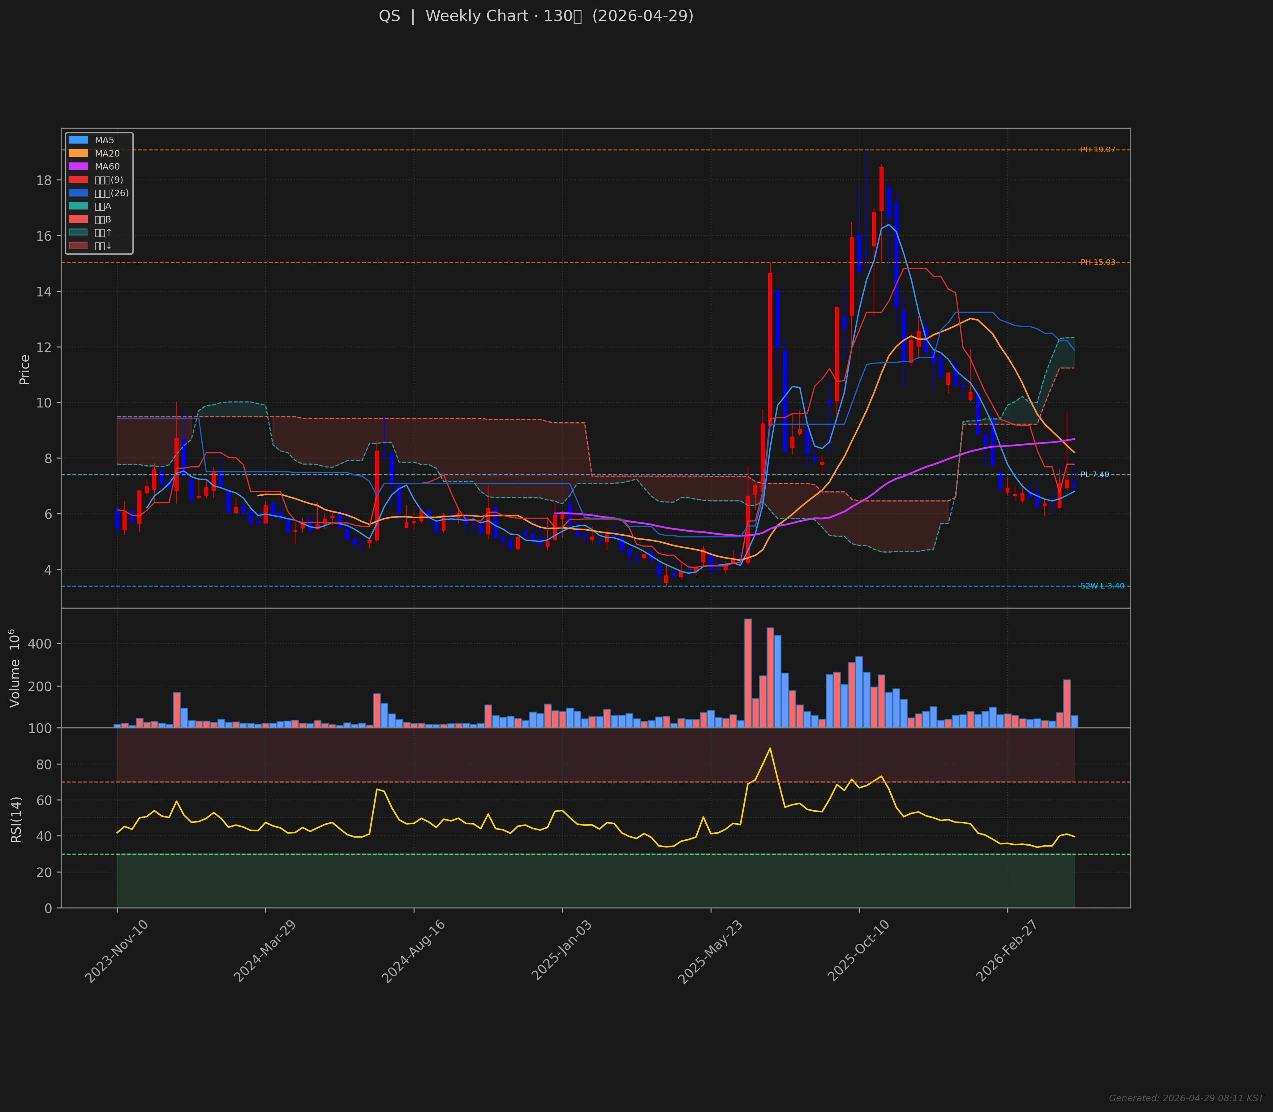Click the teal span A legend swatch
The height and width of the screenshot is (1112, 1273).
(x=78, y=206)
